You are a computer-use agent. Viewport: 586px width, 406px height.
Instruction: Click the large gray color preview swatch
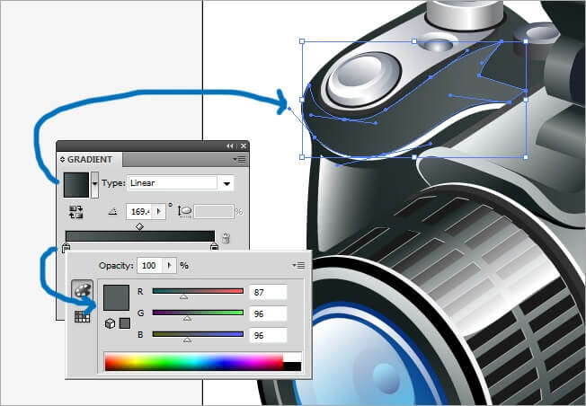(x=117, y=297)
